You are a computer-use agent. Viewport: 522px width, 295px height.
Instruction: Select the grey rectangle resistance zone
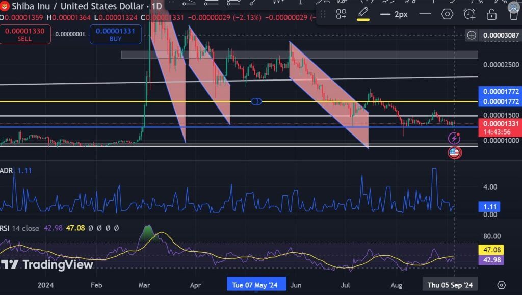(x=300, y=55)
